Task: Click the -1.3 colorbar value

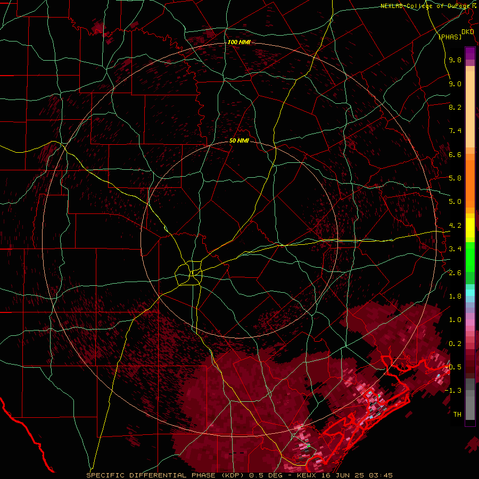Action: (453, 391)
